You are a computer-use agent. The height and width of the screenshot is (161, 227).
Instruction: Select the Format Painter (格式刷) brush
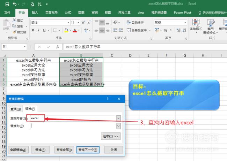point(14,32)
